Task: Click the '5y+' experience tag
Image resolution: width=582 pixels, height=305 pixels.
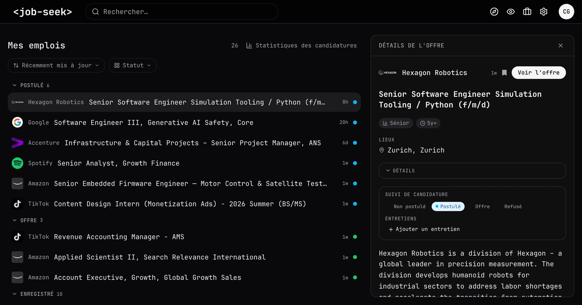Action: coord(428,123)
